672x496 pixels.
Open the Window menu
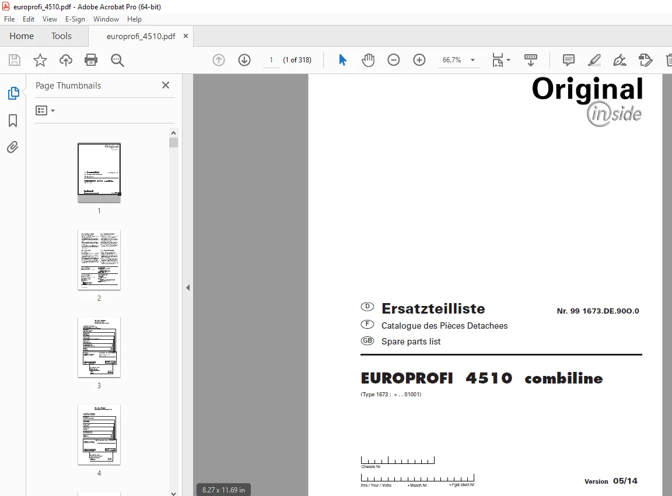pyautogui.click(x=106, y=19)
